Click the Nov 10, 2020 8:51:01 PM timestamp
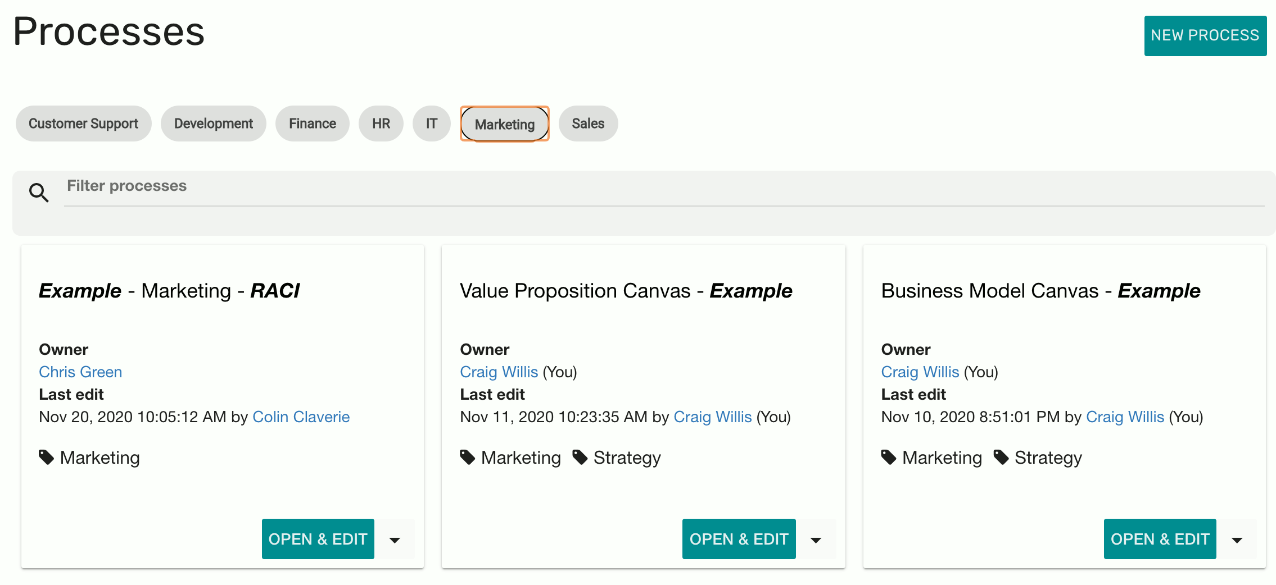This screenshot has height=585, width=1276. 971,417
